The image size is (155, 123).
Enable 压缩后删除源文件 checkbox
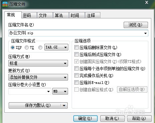pyautogui.click(x=76, y=47)
